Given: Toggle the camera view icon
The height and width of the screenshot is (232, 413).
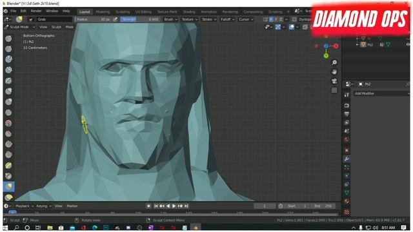Looking at the screenshot, I should pyautogui.click(x=334, y=81).
